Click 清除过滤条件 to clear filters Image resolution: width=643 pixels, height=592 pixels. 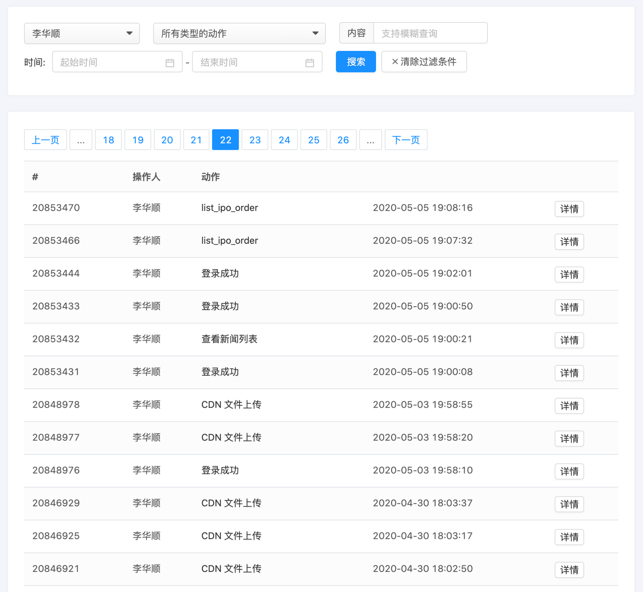pos(424,62)
